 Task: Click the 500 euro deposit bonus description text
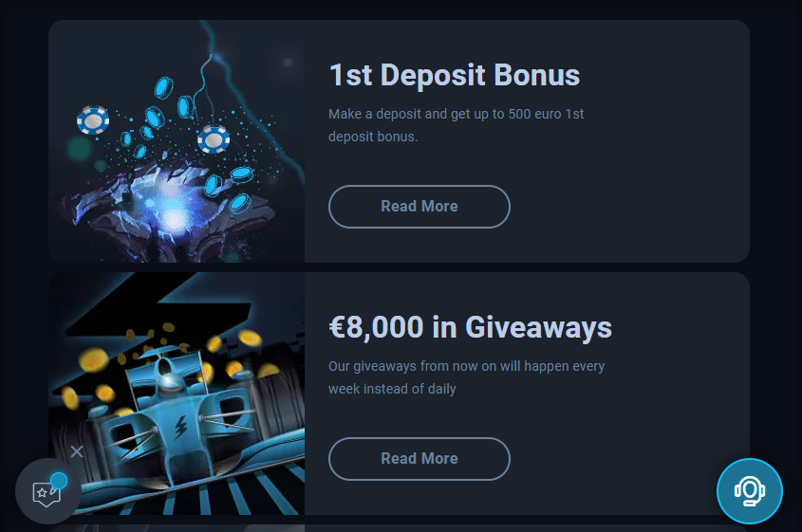pyautogui.click(x=457, y=125)
